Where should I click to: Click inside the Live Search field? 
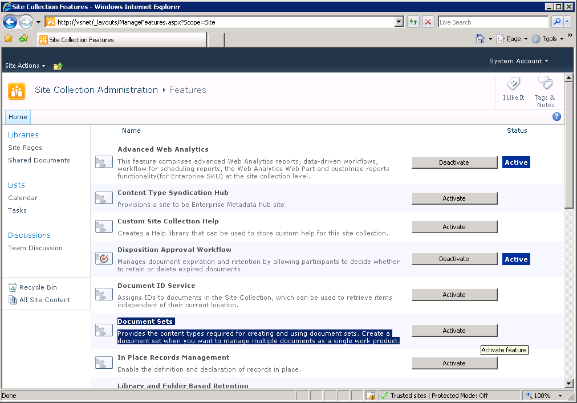493,22
